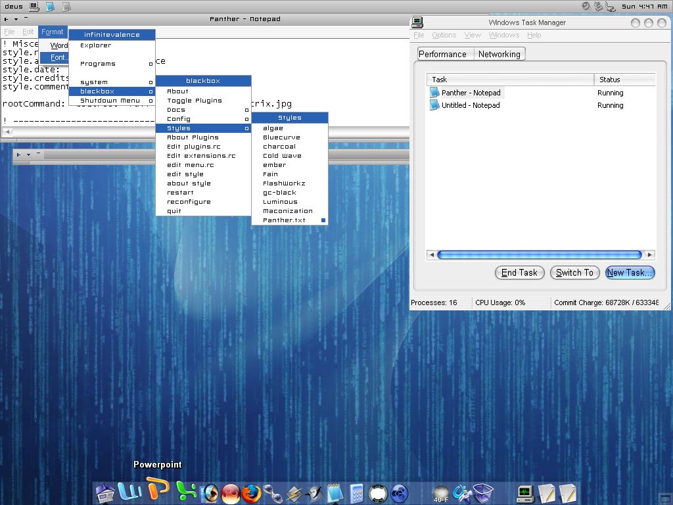Click the computer icon next to deus
The height and width of the screenshot is (505, 673).
pos(34,7)
